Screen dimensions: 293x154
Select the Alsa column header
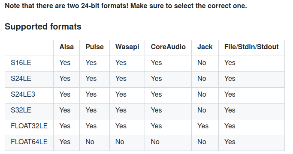point(66,47)
